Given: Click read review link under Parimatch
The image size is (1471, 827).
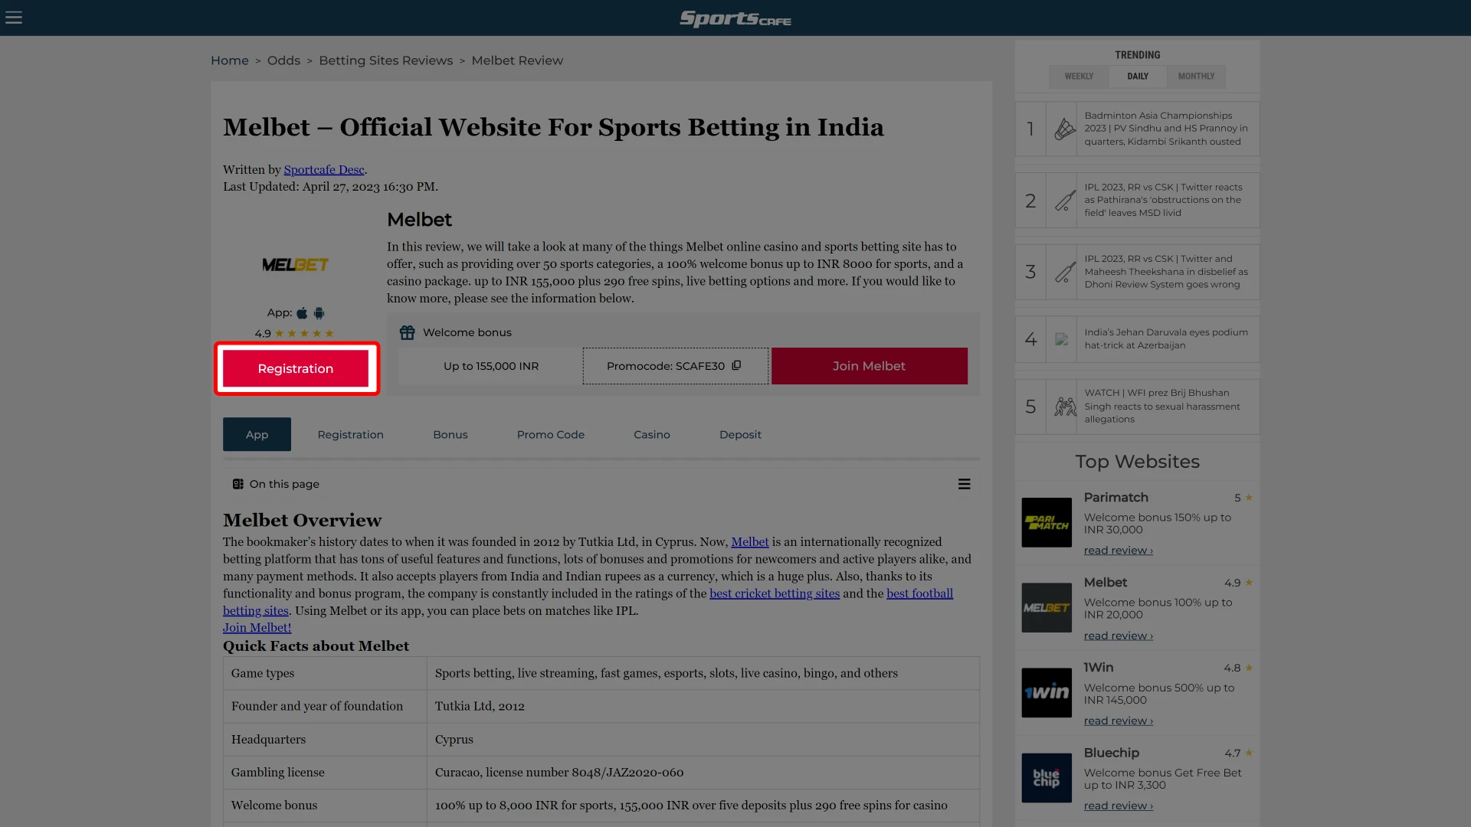Looking at the screenshot, I should 1119,549.
